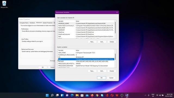Close the Environment Variables dialog
Screen dimensions: 174x98
(117, 12)
